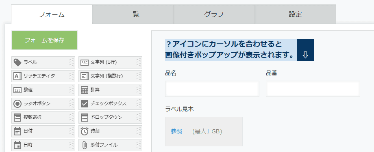Click the 時刻 clock icon
This screenshot has width=374, height=152.
click(85, 131)
